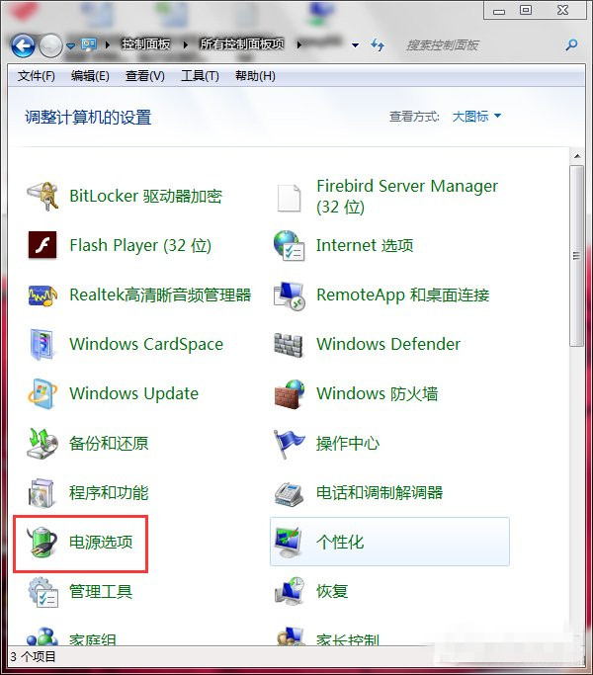Go back with the blue arrow button
This screenshot has width=593, height=675.
click(x=23, y=45)
